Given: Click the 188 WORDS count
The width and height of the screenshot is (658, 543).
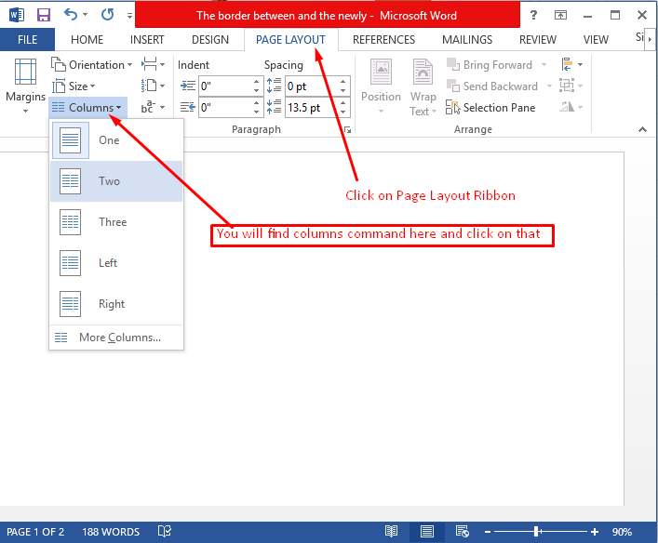Looking at the screenshot, I should click(x=111, y=532).
